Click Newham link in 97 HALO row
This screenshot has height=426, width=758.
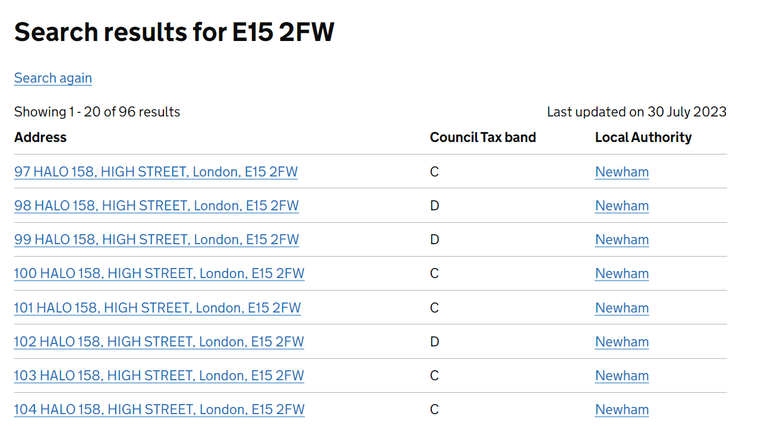tap(622, 172)
